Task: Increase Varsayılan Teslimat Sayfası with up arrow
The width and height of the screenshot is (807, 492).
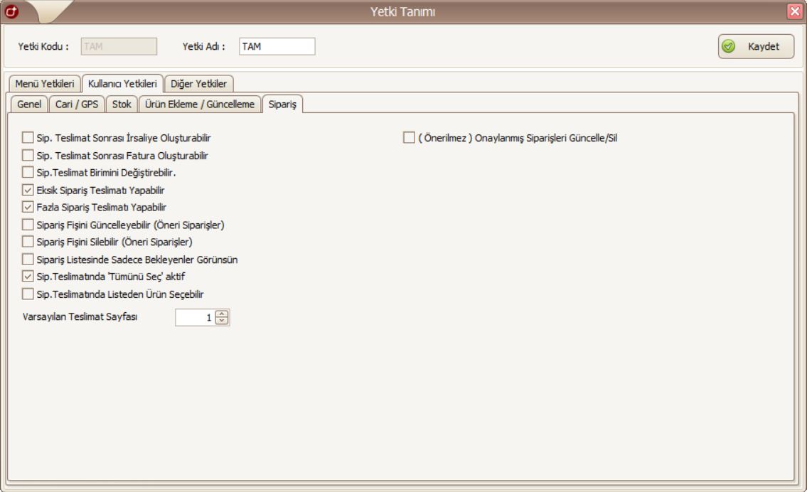Action: pos(223,315)
